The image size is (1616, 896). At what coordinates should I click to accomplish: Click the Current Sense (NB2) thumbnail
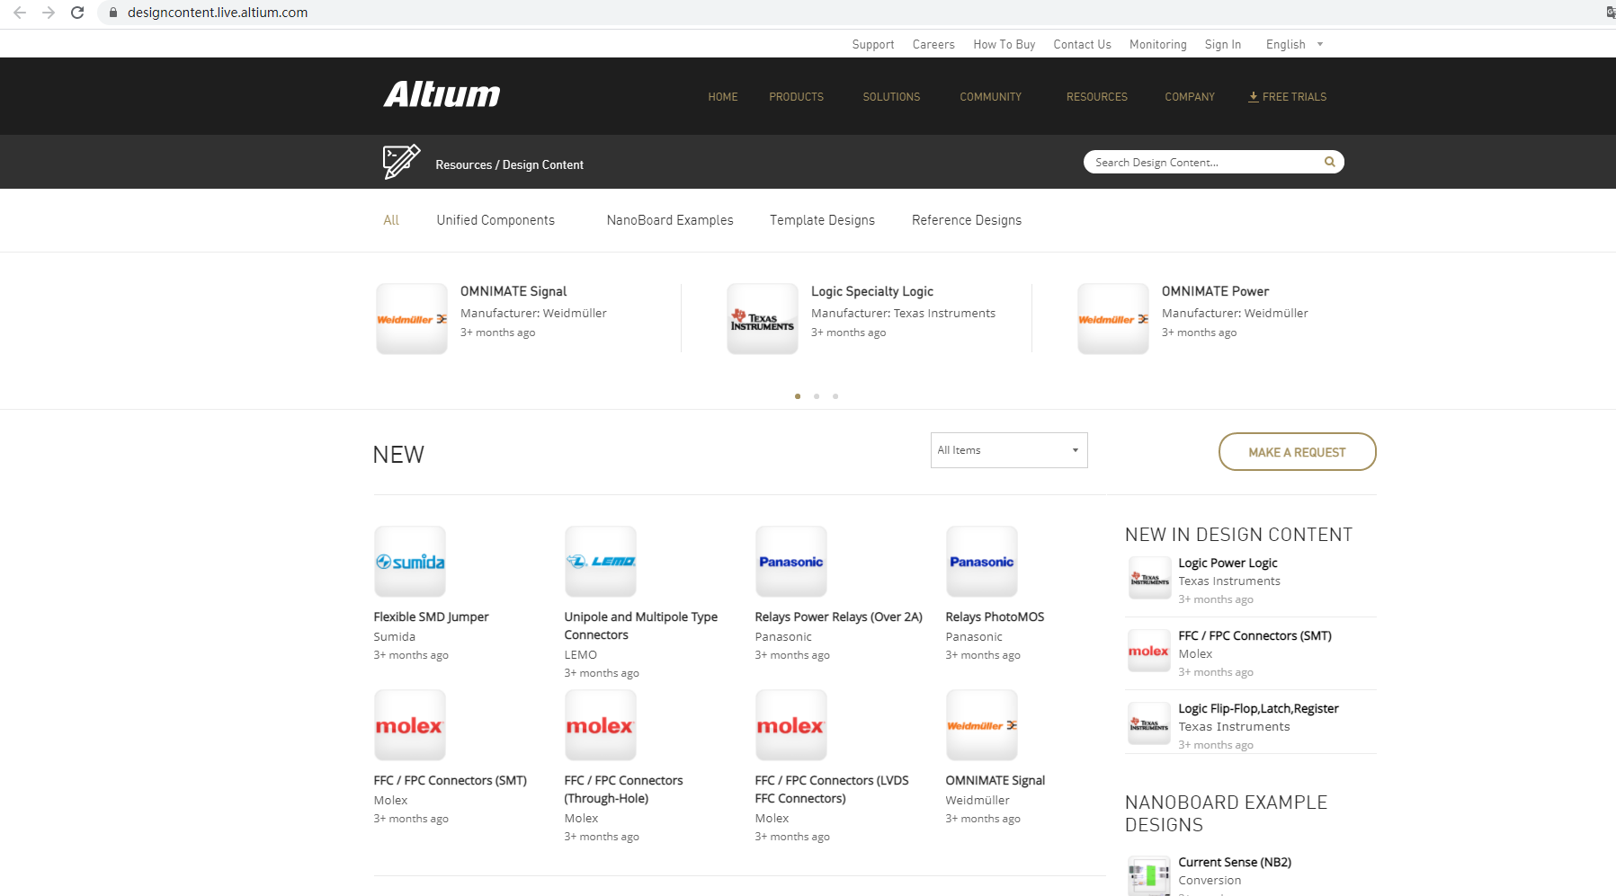click(x=1149, y=876)
